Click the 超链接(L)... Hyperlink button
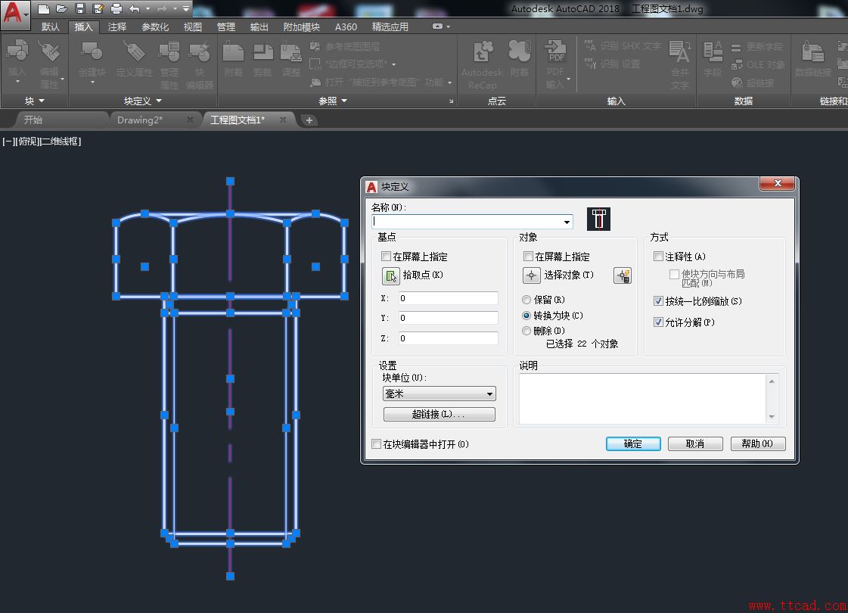Image resolution: width=848 pixels, height=613 pixels. tap(440, 414)
